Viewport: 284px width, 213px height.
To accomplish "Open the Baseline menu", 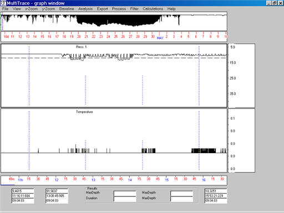I will coord(67,9).
